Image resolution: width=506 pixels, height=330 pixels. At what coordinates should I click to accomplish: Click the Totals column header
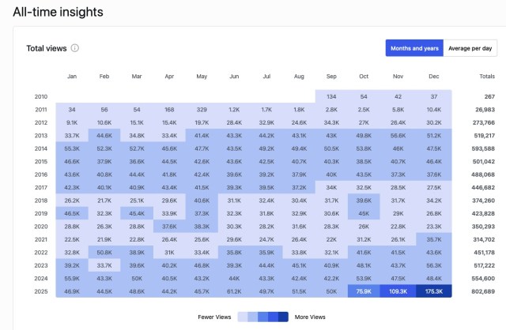(485, 77)
